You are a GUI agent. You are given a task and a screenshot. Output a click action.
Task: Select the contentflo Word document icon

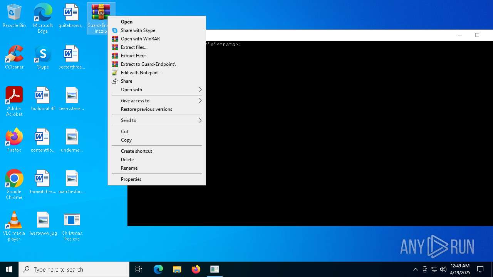coord(43,141)
